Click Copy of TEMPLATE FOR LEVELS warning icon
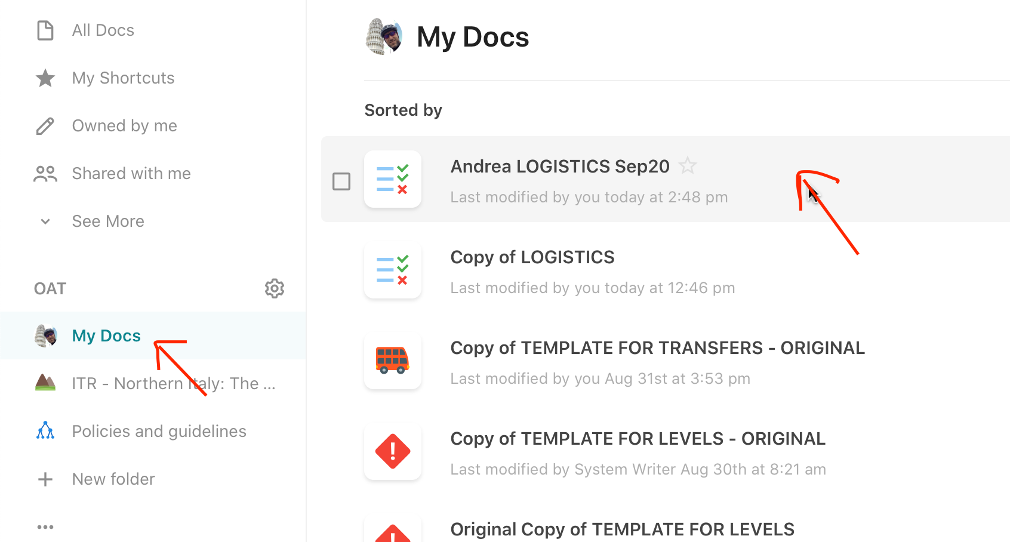Viewport: 1010px width, 542px height. (x=393, y=451)
